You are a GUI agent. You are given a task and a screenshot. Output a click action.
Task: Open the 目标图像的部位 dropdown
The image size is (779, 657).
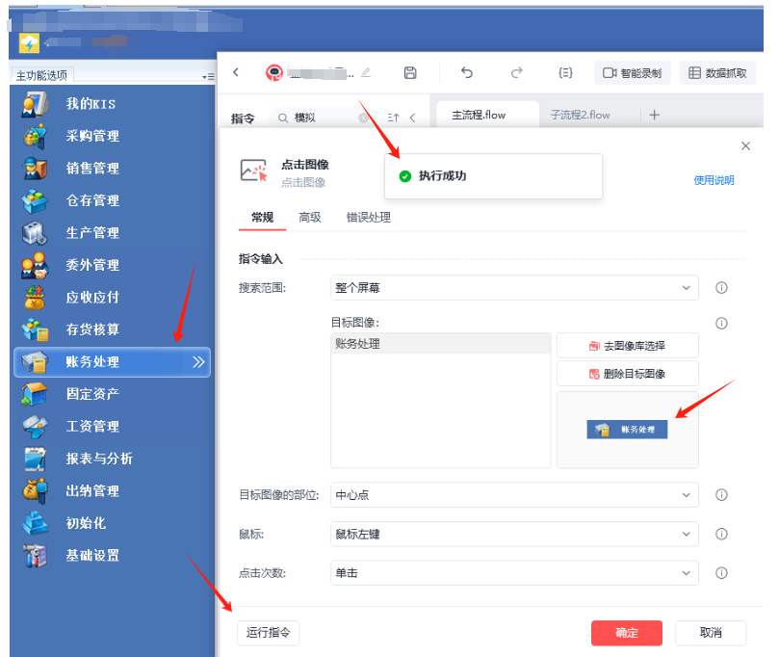coord(514,495)
